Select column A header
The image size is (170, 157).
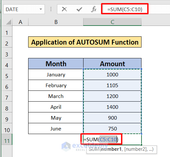(x=20, y=22)
